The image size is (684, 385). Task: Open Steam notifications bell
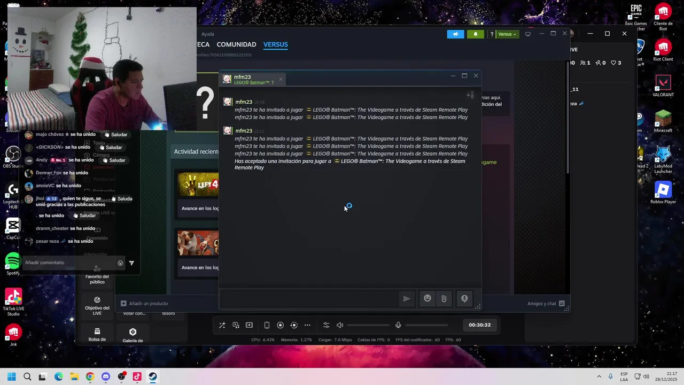(x=476, y=34)
